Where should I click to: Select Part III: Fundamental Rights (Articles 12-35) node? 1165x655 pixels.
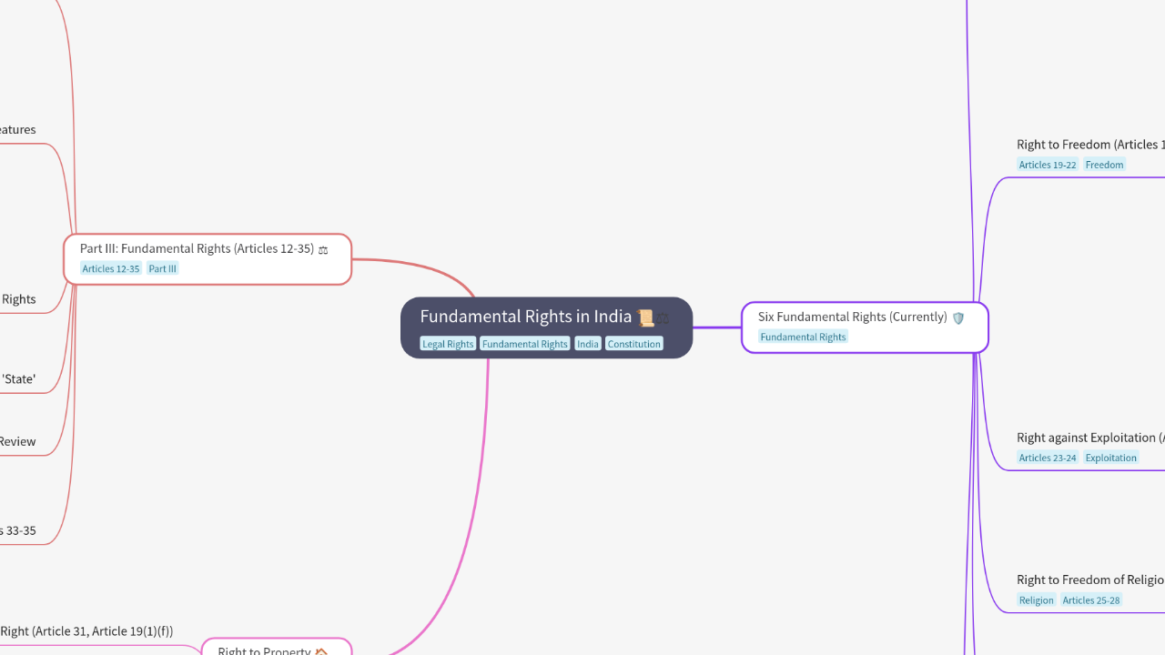tap(208, 259)
